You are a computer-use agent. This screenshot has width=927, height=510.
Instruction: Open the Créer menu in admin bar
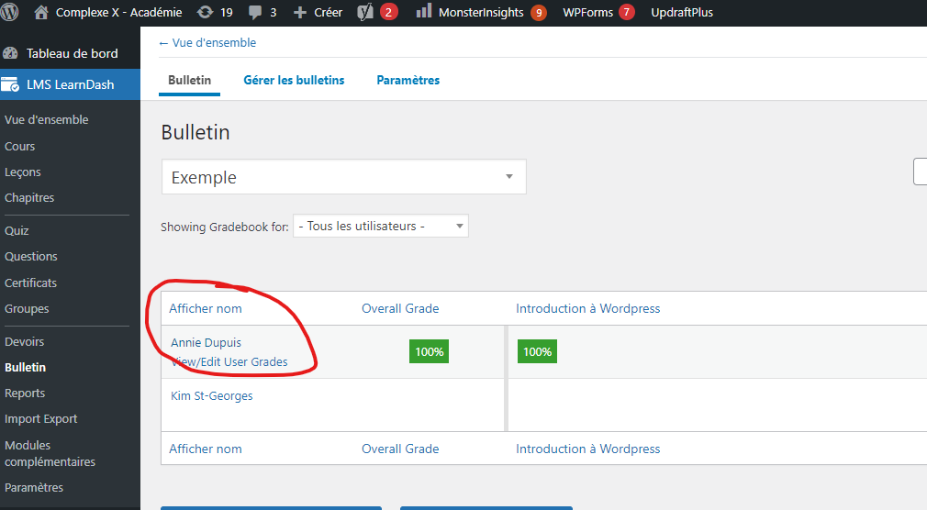pyautogui.click(x=328, y=13)
